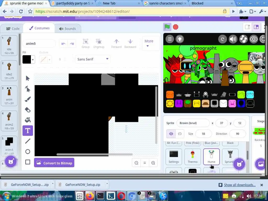The image size is (268, 201).
Task: Show the sprite on stage
Action: click(171, 134)
